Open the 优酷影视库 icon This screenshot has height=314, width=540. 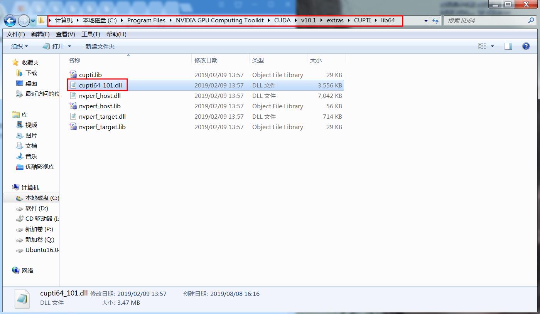19,167
